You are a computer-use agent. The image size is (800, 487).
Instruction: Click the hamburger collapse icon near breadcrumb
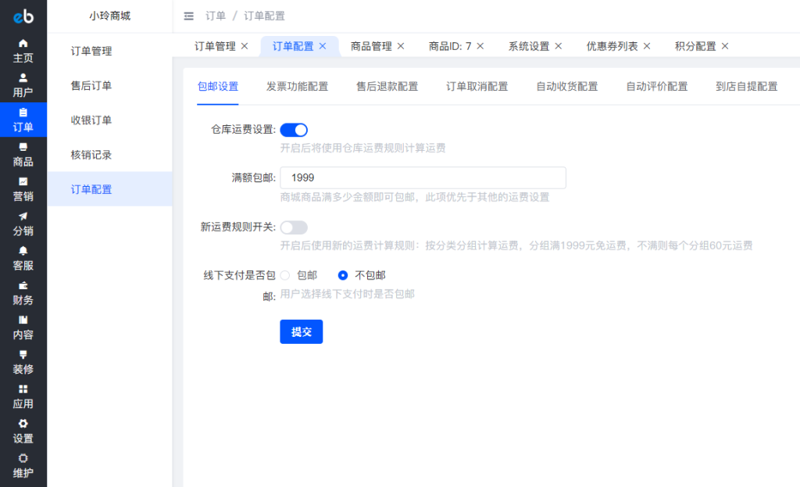point(187,15)
